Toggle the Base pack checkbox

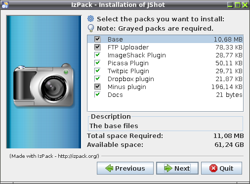(x=97, y=39)
